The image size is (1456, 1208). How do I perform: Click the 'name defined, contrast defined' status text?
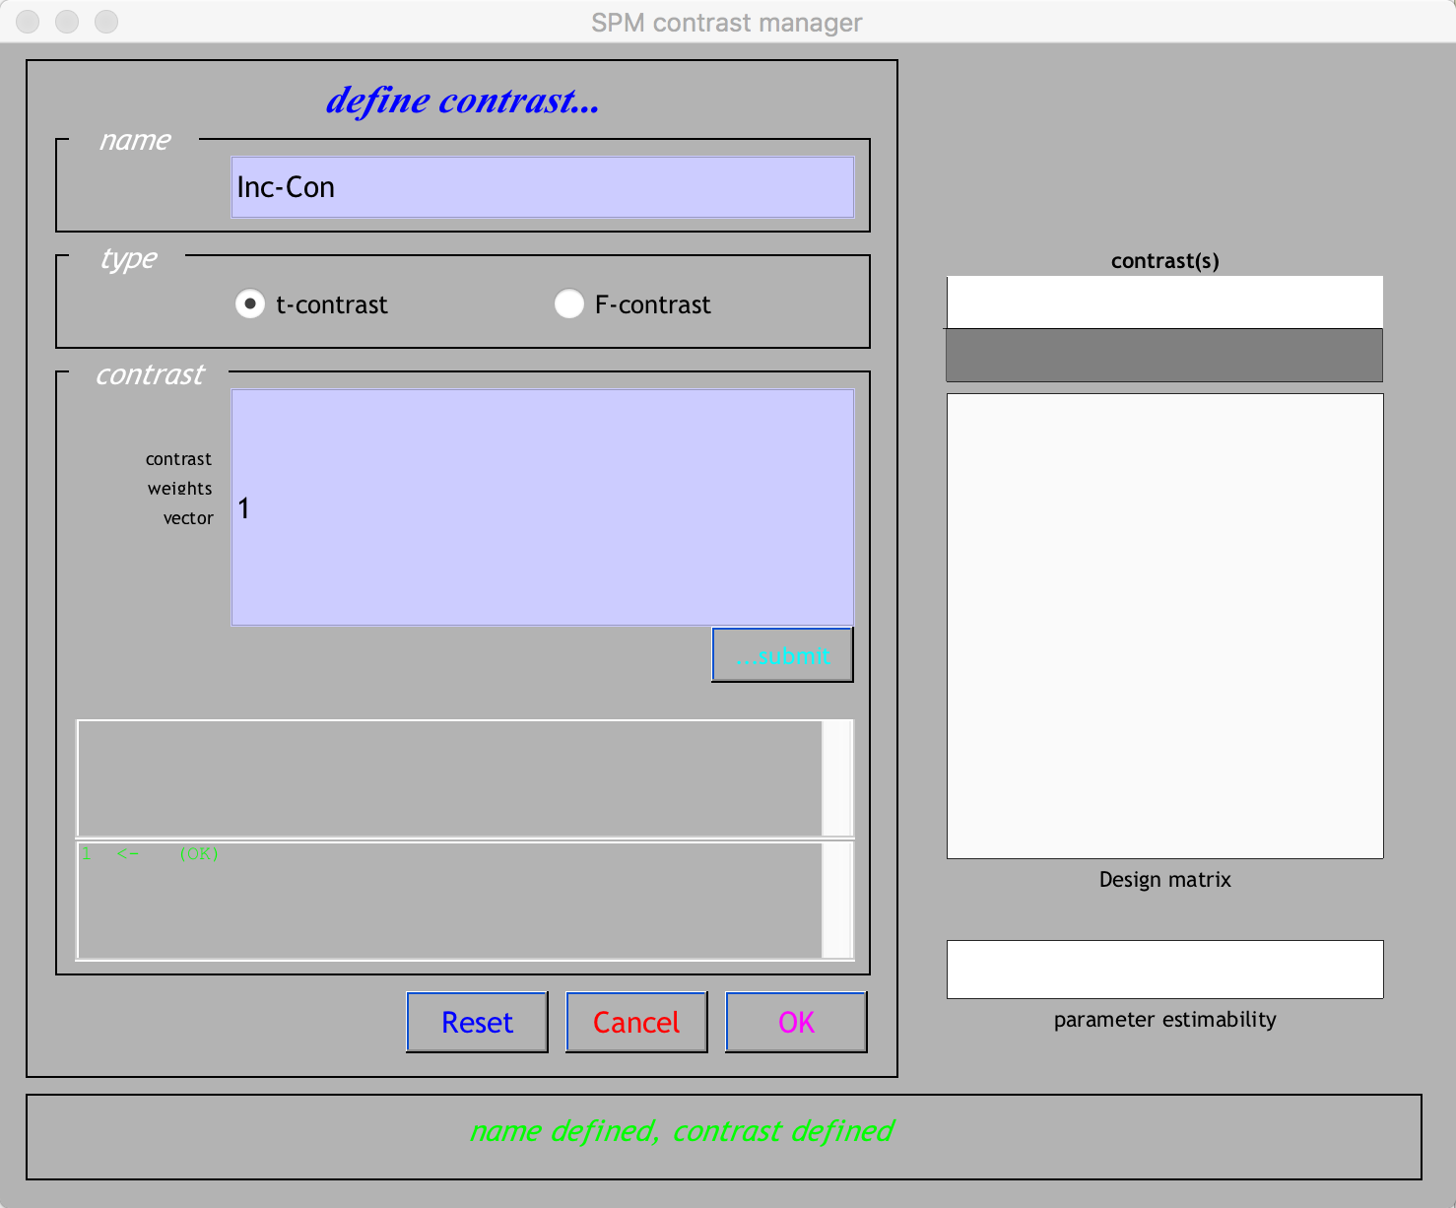(682, 1130)
